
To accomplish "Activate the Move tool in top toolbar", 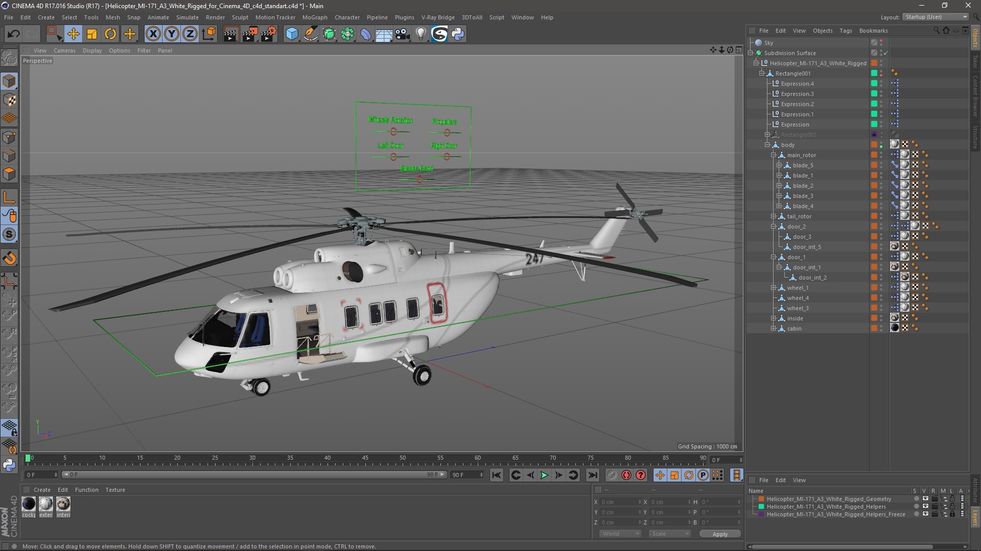I will (x=73, y=34).
